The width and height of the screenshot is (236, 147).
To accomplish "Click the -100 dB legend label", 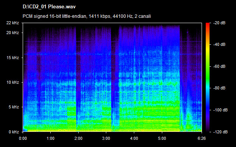I will (220, 110).
